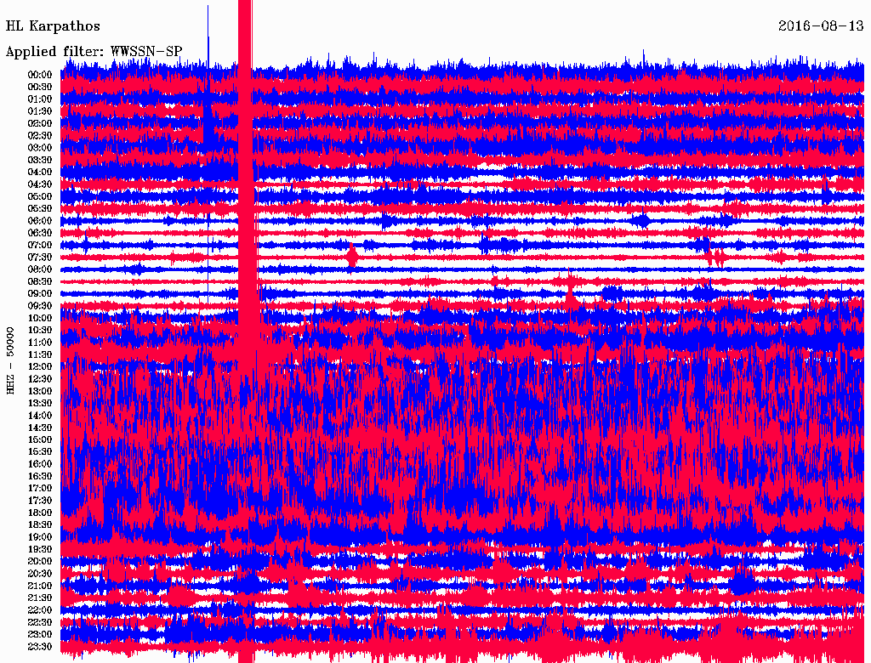Viewport: 871px width, 663px height.
Task: Select the 00:30 time label
Action: (40, 87)
